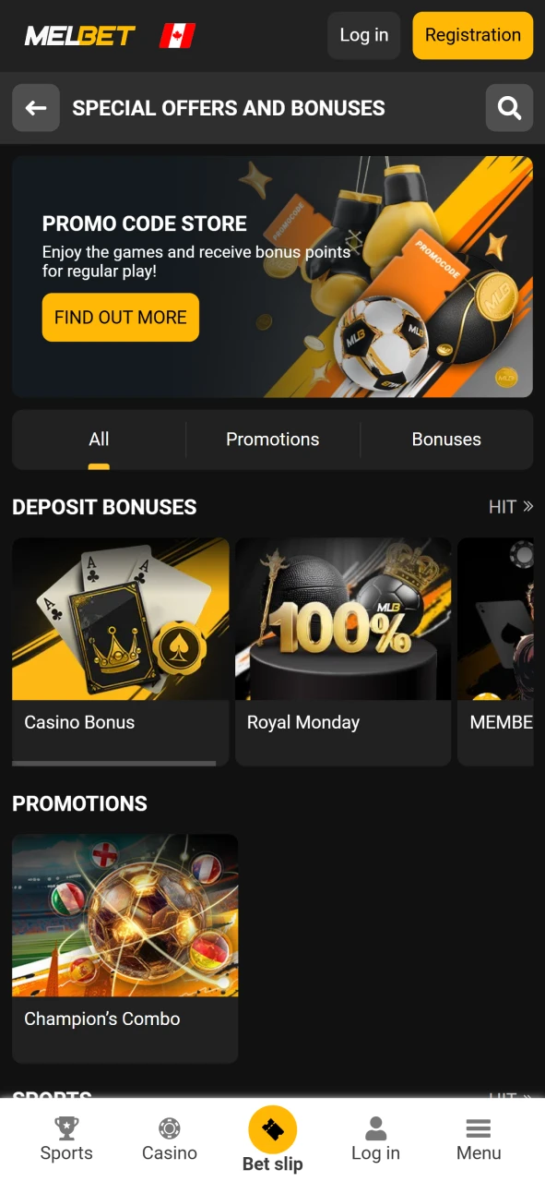Open the Casino Bonus card
The width and height of the screenshot is (545, 1182).
point(121,651)
